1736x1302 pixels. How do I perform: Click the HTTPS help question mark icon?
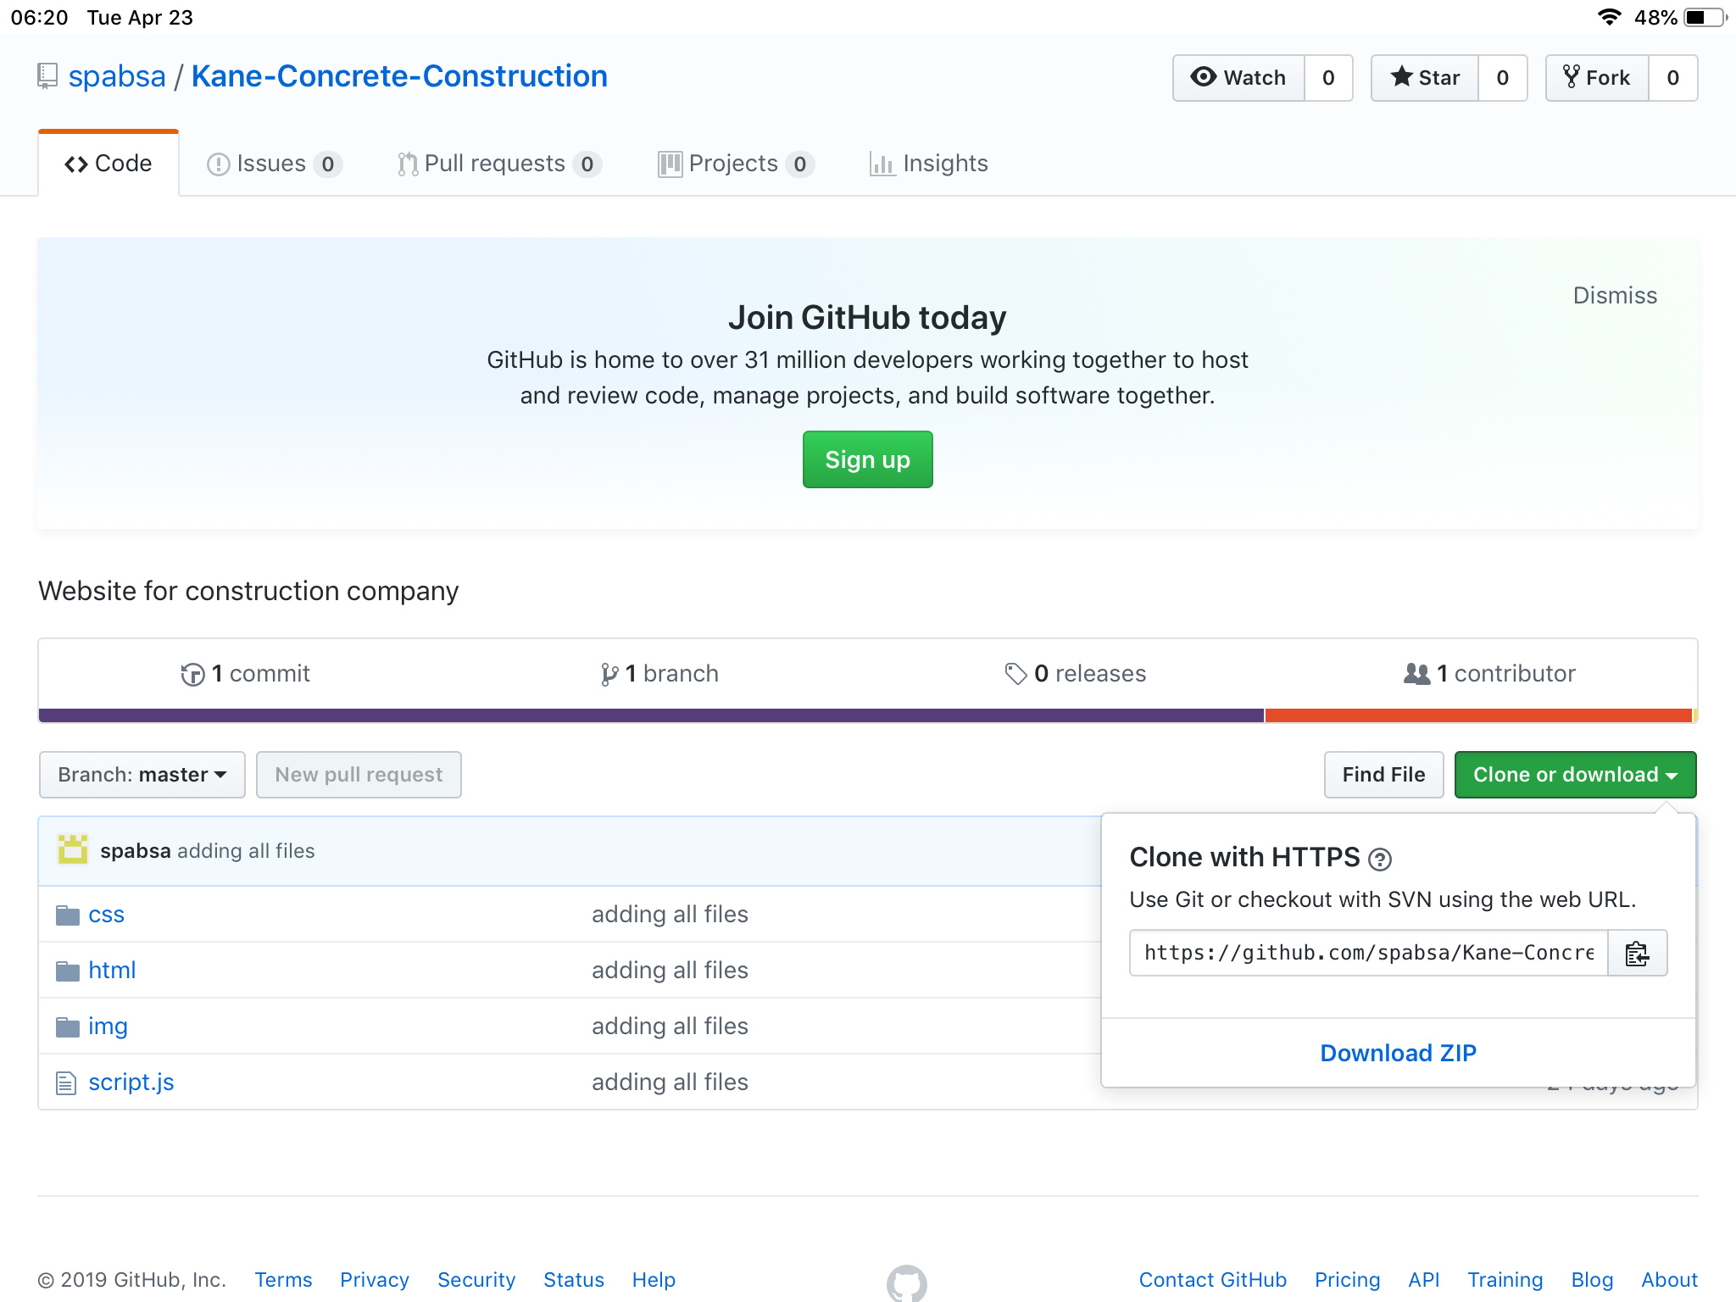click(x=1380, y=860)
